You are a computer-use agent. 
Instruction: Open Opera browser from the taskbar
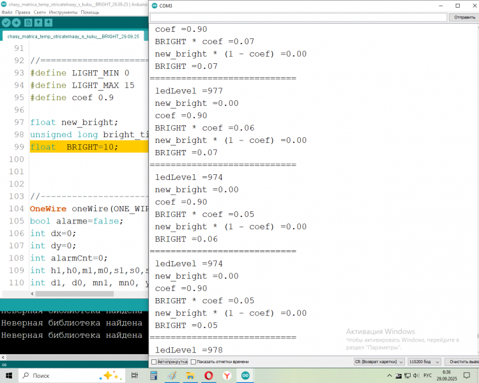coord(208,375)
